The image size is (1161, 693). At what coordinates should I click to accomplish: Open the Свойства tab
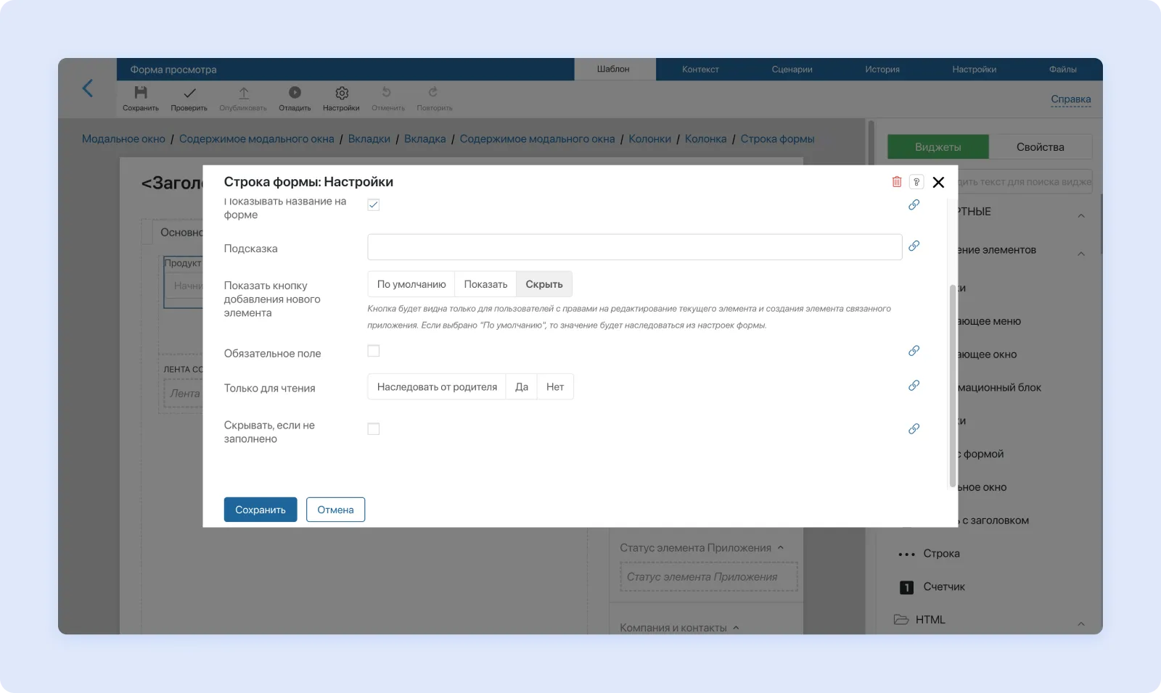1040,147
